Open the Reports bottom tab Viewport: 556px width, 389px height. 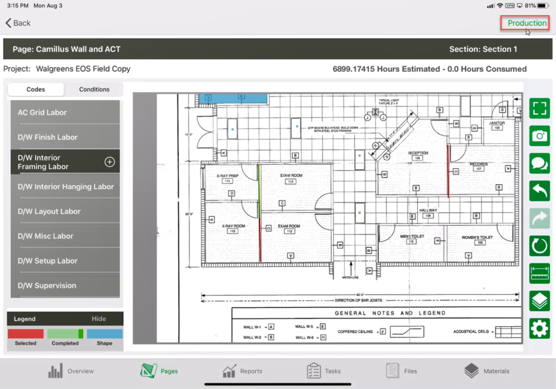click(242, 371)
